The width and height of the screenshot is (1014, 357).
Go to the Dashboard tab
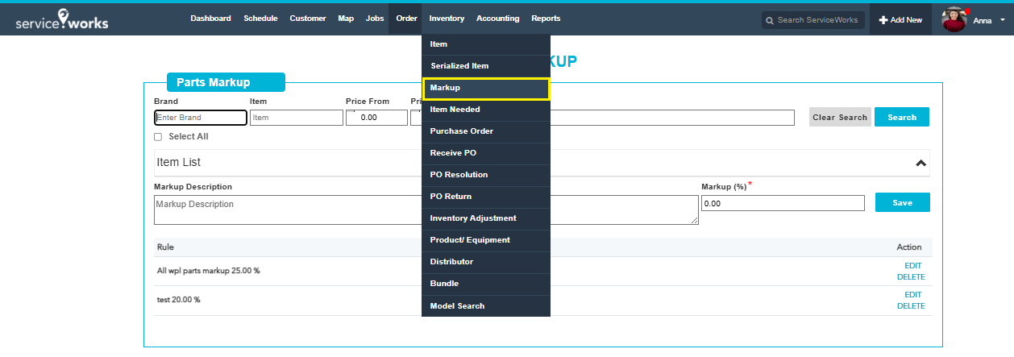tap(210, 19)
